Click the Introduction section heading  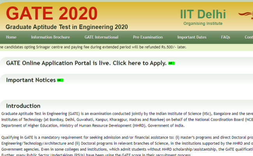point(23,106)
